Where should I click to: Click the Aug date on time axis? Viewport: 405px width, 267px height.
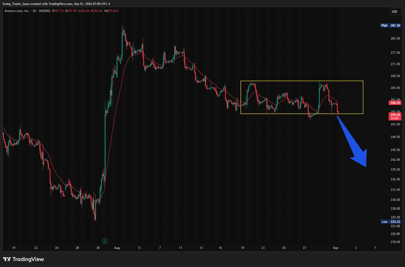point(117,248)
